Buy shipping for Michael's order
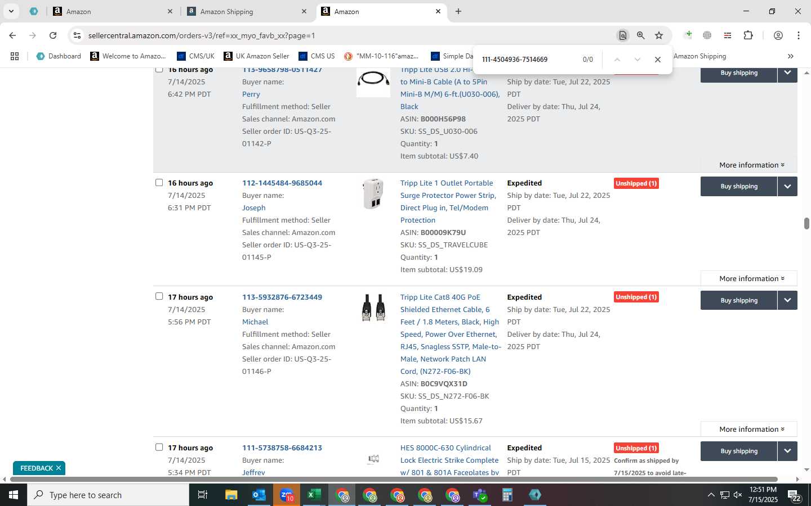811x506 pixels. [x=739, y=300]
